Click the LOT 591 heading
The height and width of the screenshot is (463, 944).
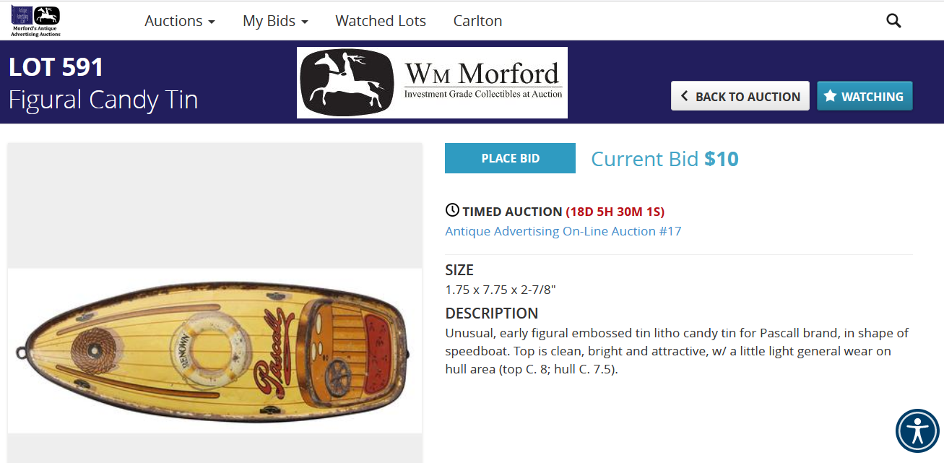[56, 67]
